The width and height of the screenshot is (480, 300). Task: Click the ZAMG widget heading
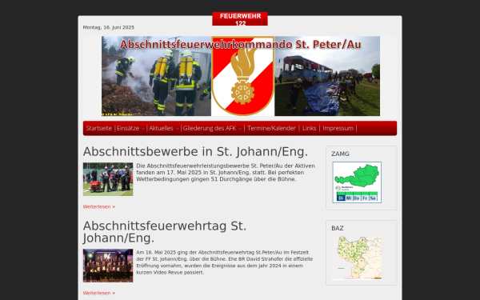coord(340,154)
